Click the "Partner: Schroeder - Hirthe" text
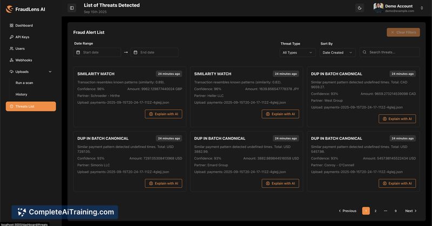 pyautogui.click(x=99, y=96)
